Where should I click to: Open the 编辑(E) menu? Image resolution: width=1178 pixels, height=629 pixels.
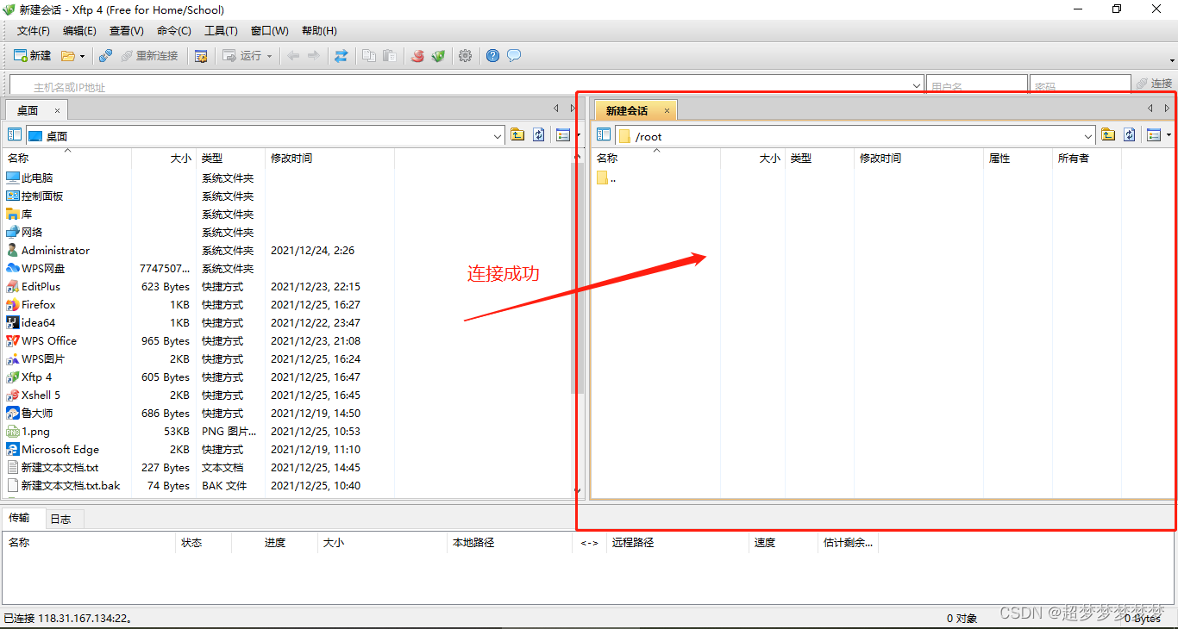pyautogui.click(x=79, y=31)
